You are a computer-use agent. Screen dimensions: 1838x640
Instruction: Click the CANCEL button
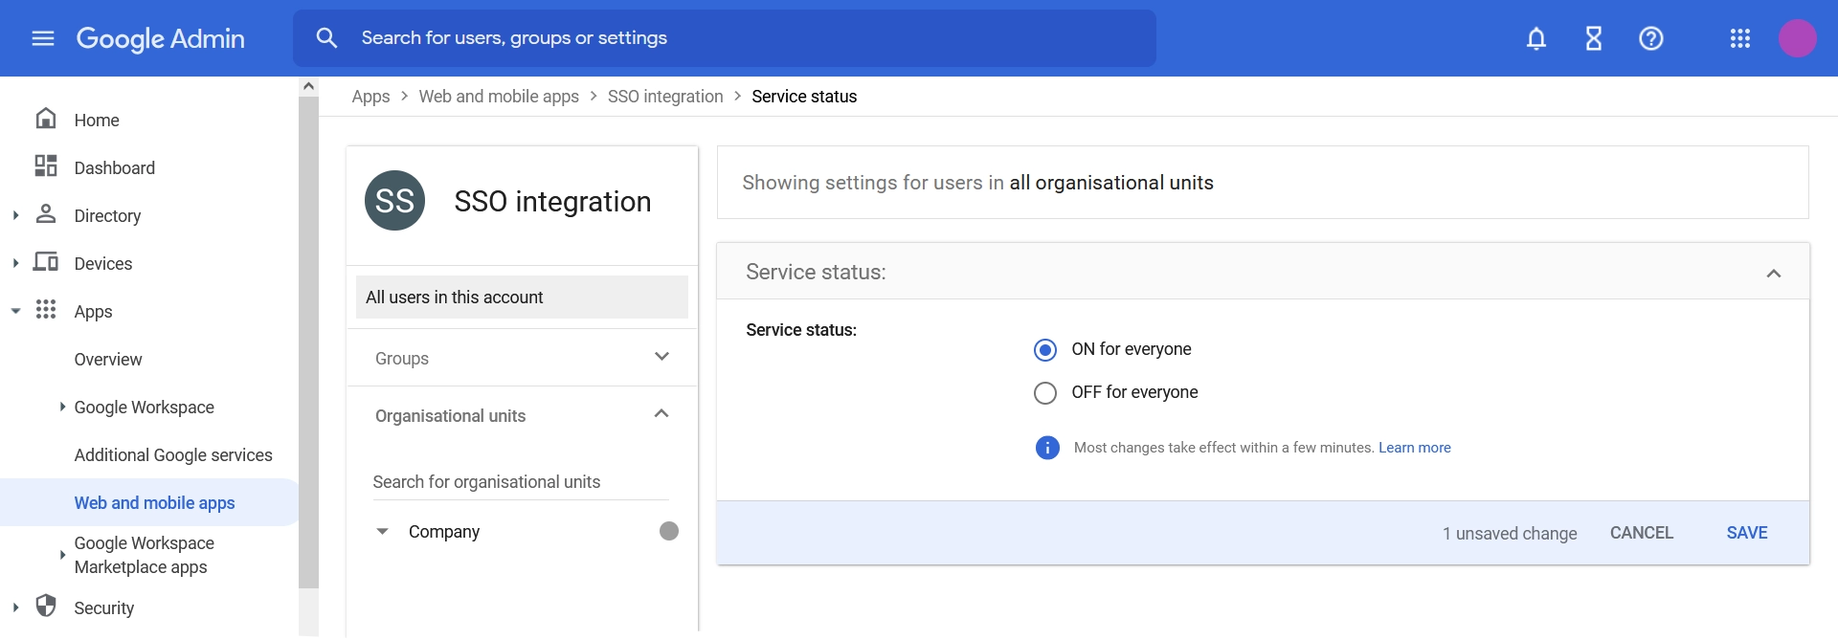[1642, 533]
